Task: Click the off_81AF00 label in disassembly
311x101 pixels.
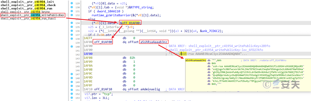Action: point(103,42)
